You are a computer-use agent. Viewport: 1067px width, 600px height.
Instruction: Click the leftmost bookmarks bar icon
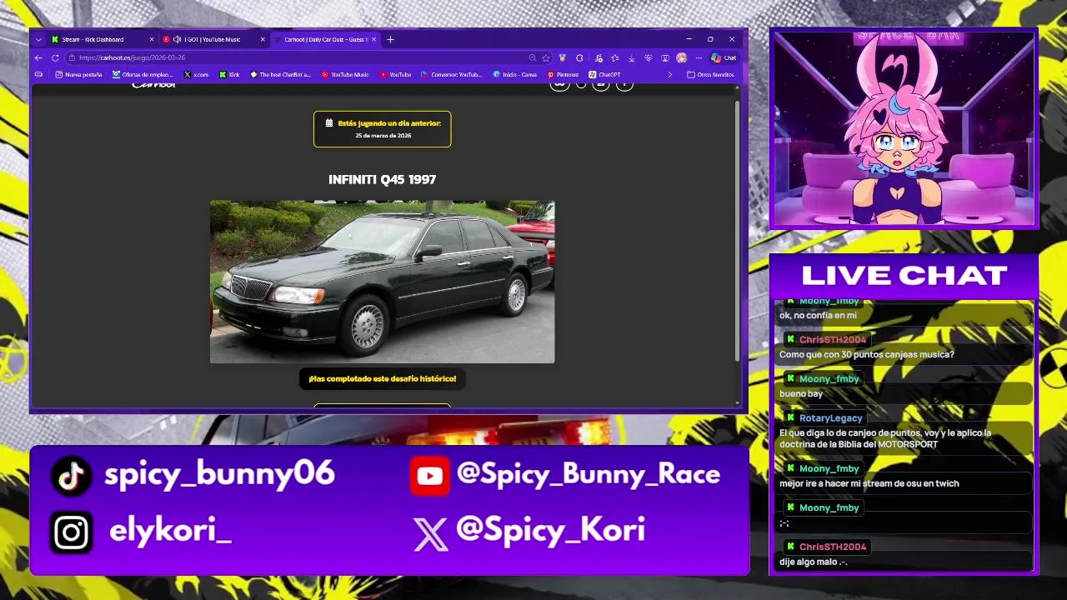(x=38, y=74)
